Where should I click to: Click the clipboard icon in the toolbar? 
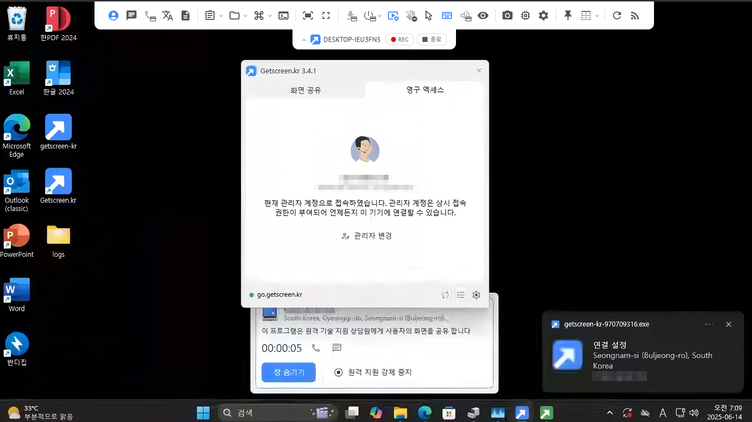[x=210, y=15]
